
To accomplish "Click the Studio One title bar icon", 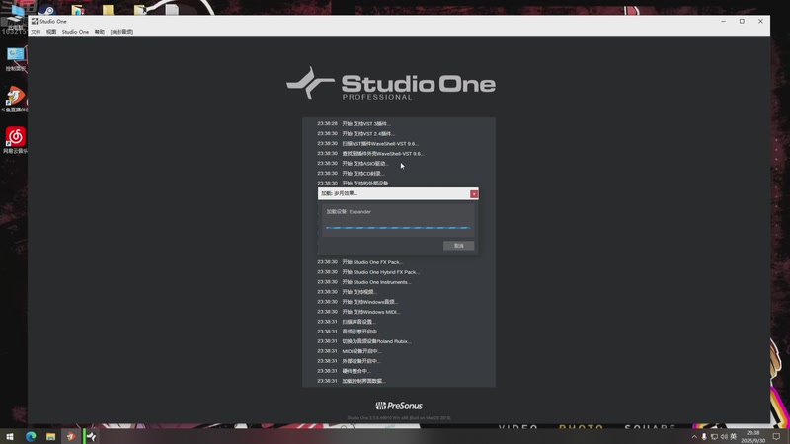I will pyautogui.click(x=35, y=21).
